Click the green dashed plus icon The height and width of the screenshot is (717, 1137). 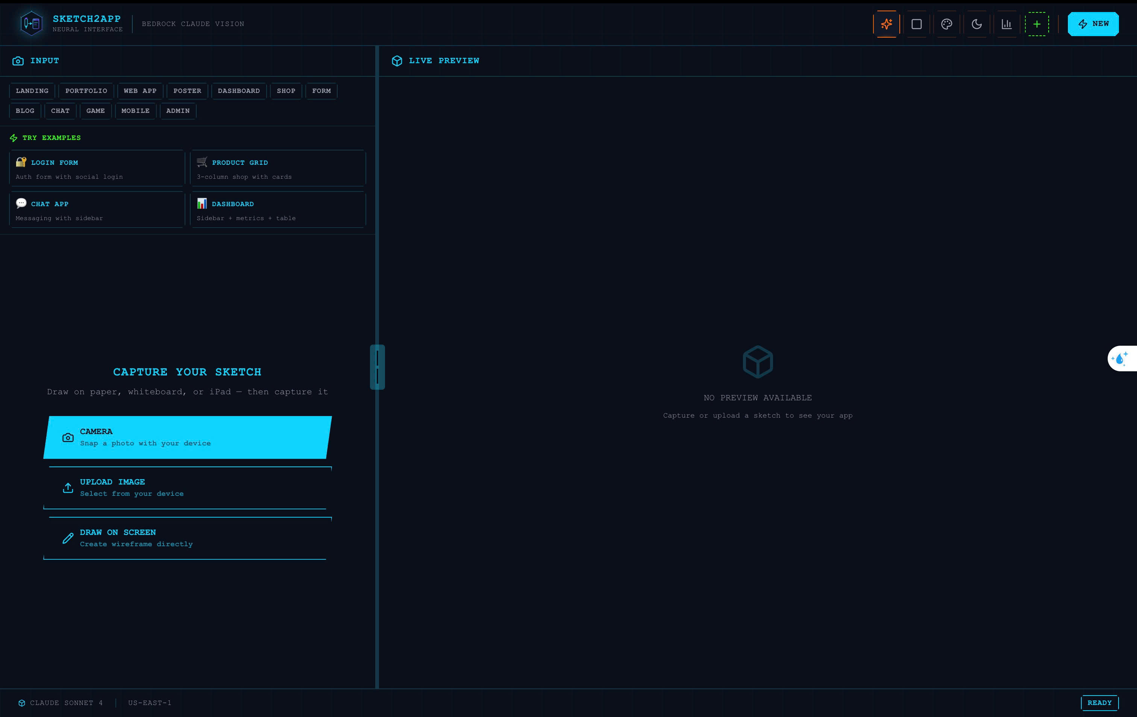click(x=1037, y=24)
